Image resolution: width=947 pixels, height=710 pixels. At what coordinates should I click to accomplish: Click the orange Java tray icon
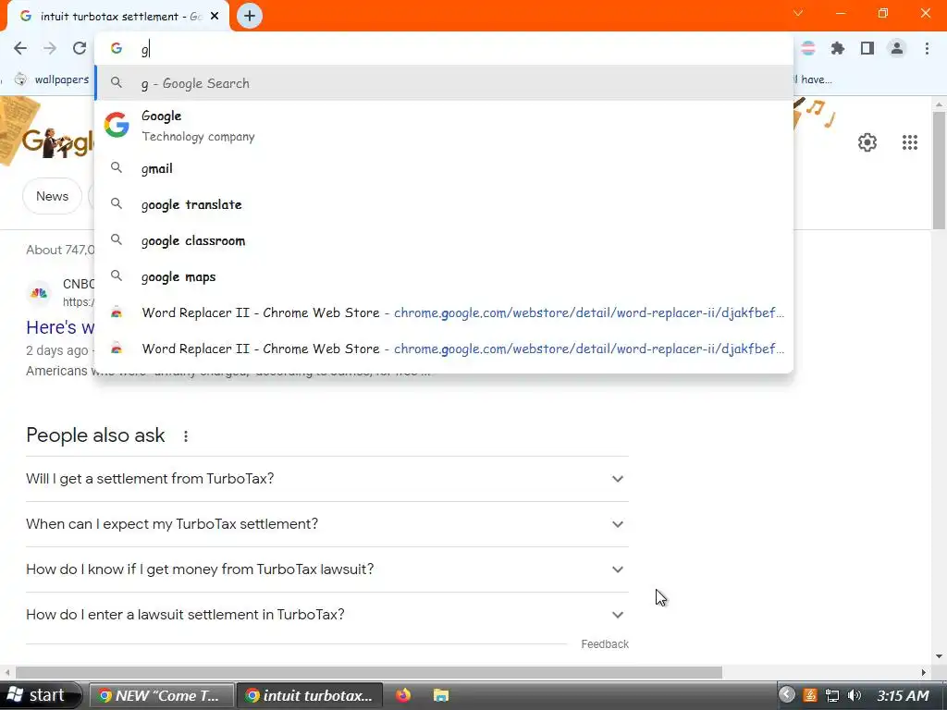click(x=810, y=695)
